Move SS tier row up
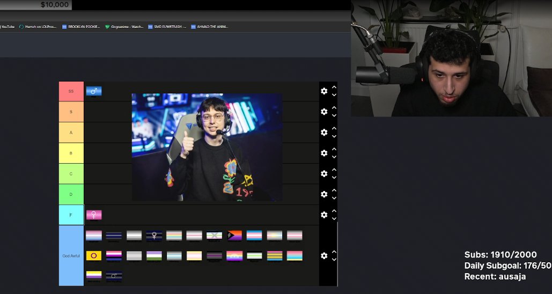The width and height of the screenshot is (552, 294). click(x=334, y=87)
